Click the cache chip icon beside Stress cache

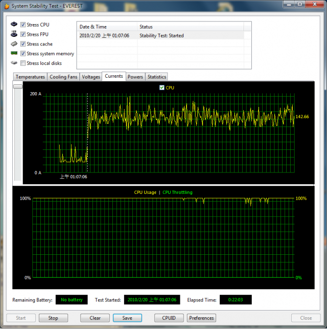tap(14, 43)
